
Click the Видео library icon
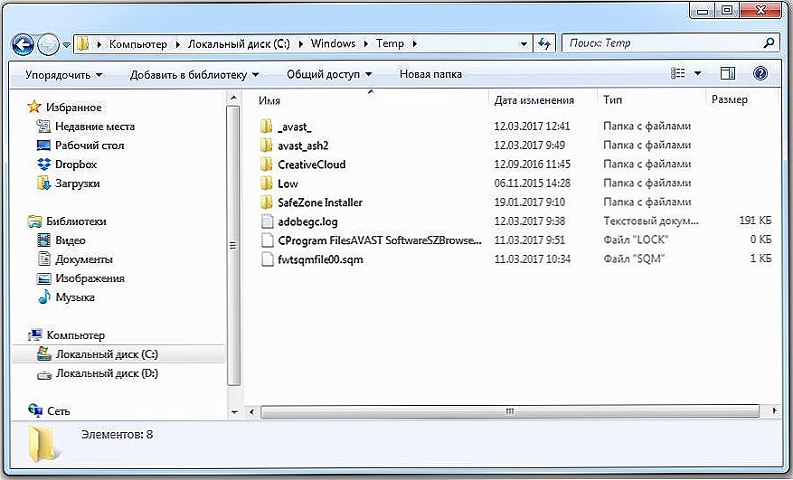click(x=44, y=240)
